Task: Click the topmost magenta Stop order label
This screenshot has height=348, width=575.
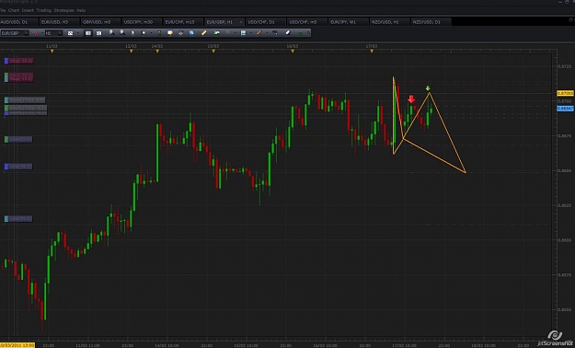Action: point(19,61)
